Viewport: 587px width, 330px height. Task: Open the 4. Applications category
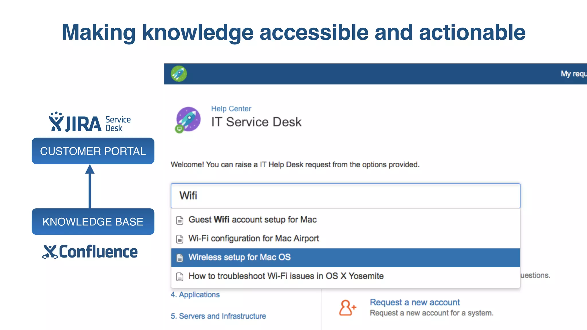click(195, 295)
